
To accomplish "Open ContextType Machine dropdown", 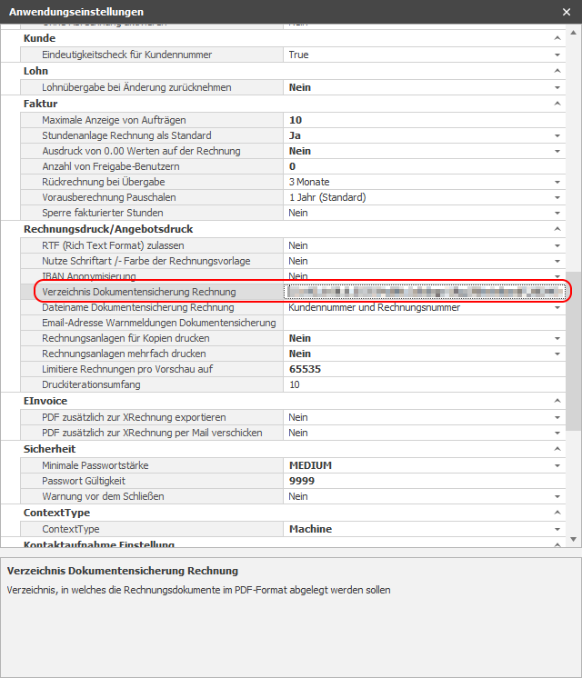I will [557, 529].
